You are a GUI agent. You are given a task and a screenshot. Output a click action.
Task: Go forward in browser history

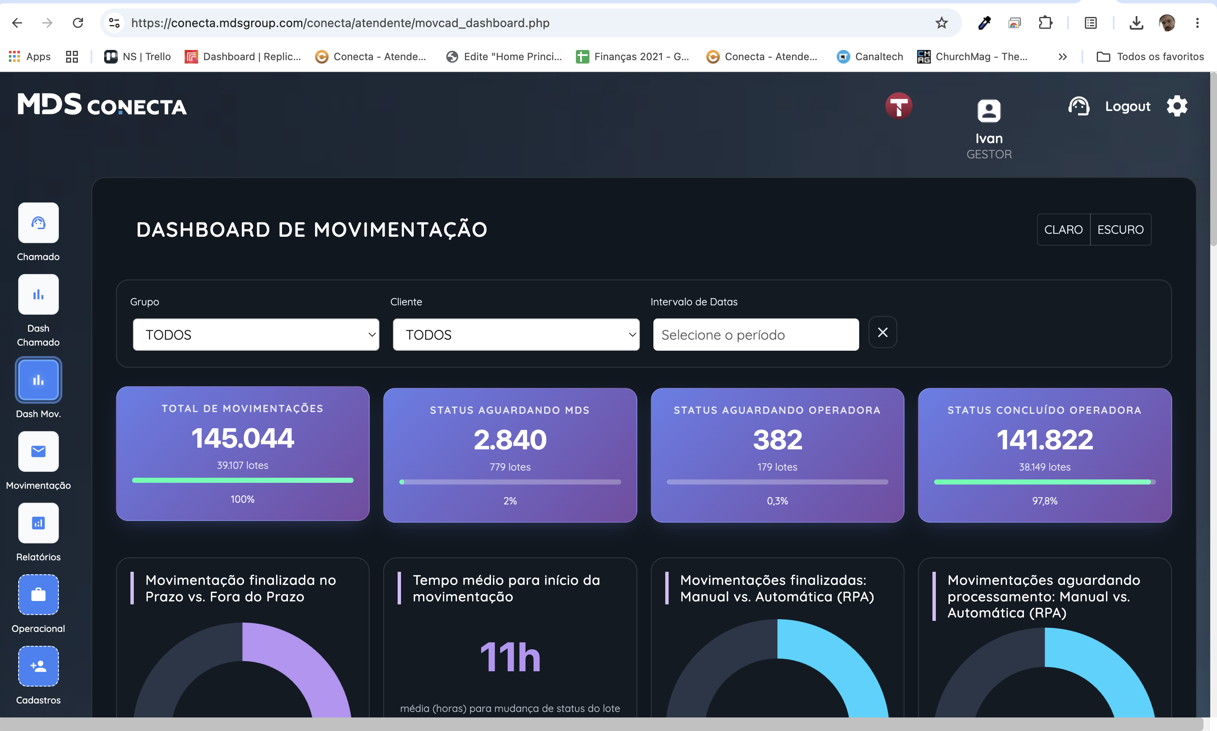tap(47, 23)
